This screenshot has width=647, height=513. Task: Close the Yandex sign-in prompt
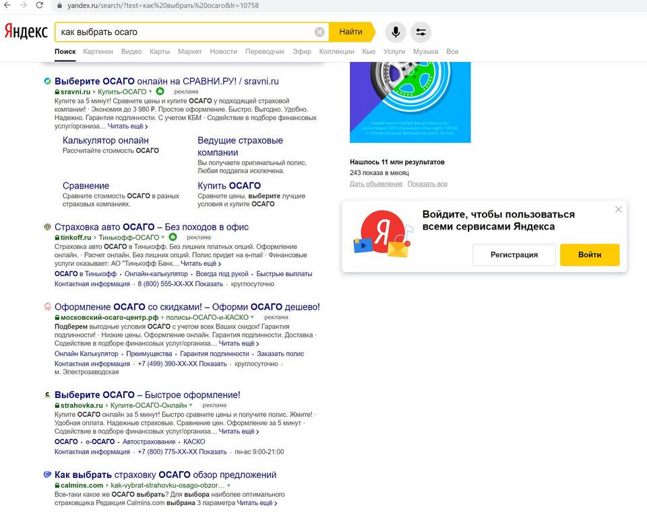[x=618, y=209]
